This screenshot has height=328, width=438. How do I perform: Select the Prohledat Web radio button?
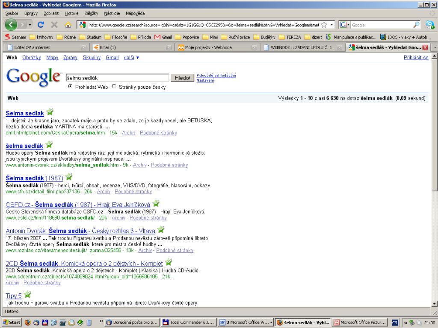tap(70, 86)
